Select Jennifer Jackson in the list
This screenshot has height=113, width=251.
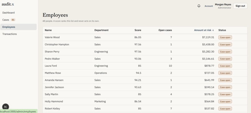click(x=145, y=87)
